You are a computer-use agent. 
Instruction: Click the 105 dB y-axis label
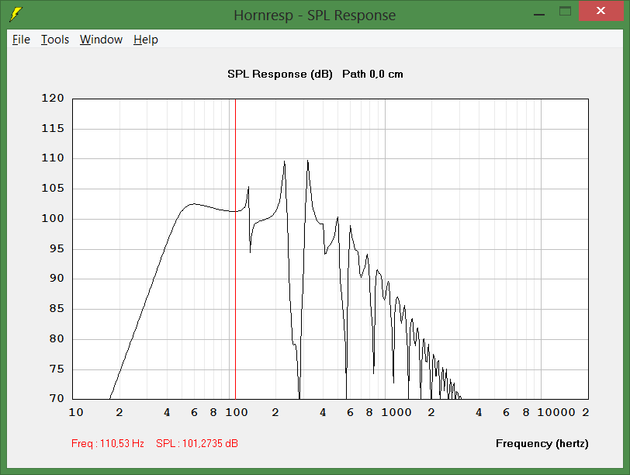click(53, 188)
